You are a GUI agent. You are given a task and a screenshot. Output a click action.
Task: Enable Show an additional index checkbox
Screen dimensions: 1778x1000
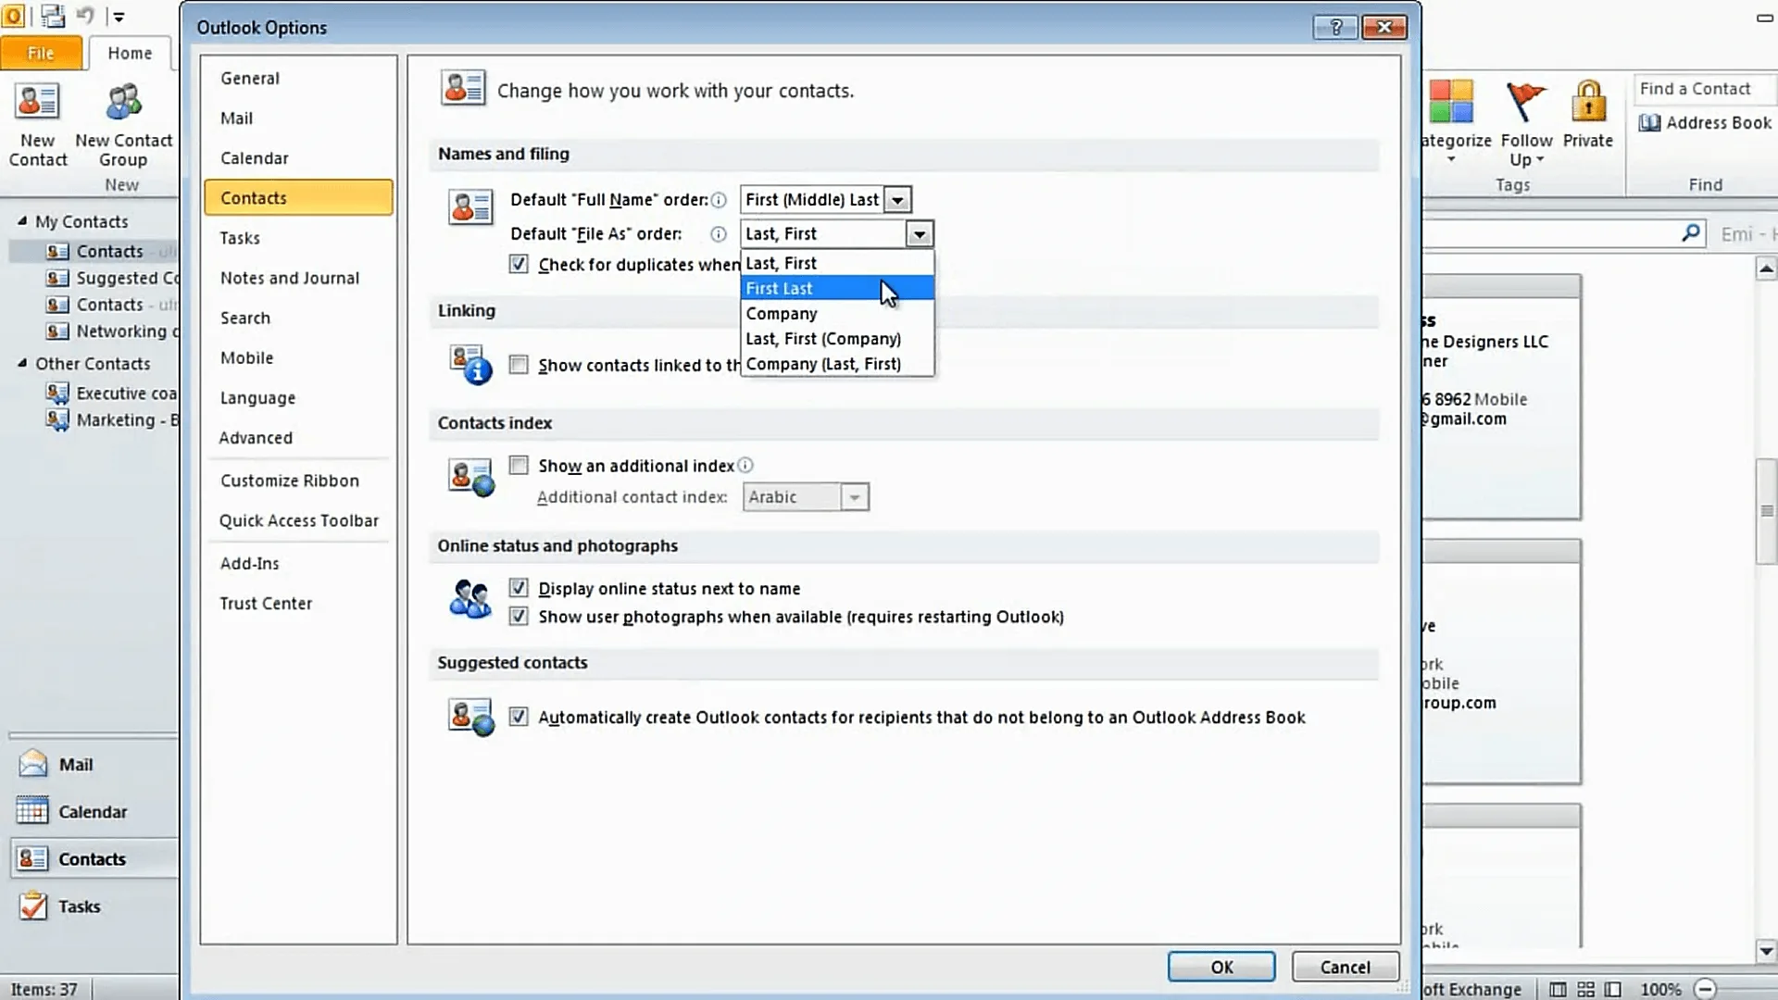(519, 466)
